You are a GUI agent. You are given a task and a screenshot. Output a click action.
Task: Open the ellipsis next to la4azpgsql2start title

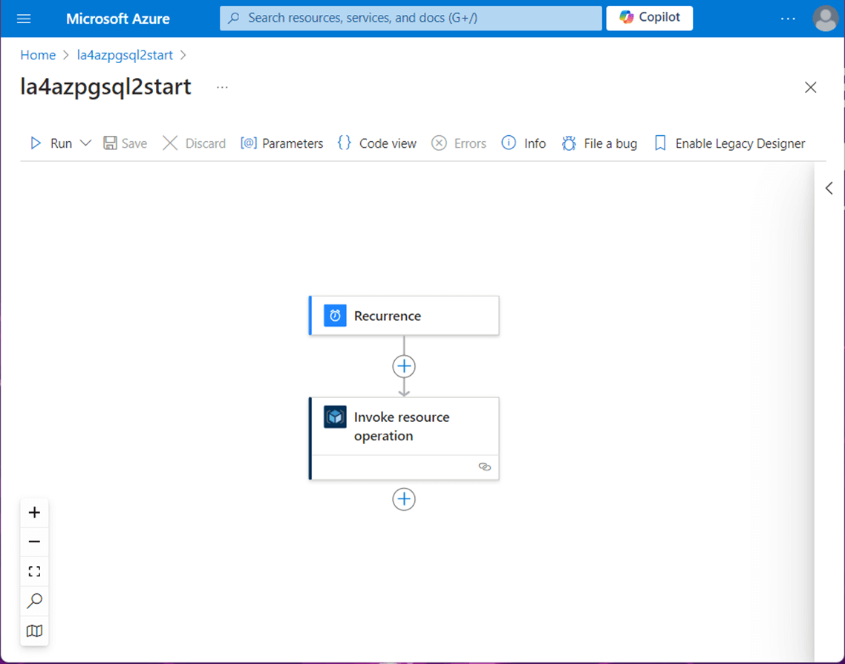[x=222, y=88]
